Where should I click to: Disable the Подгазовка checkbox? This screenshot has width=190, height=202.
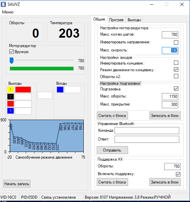(176, 88)
